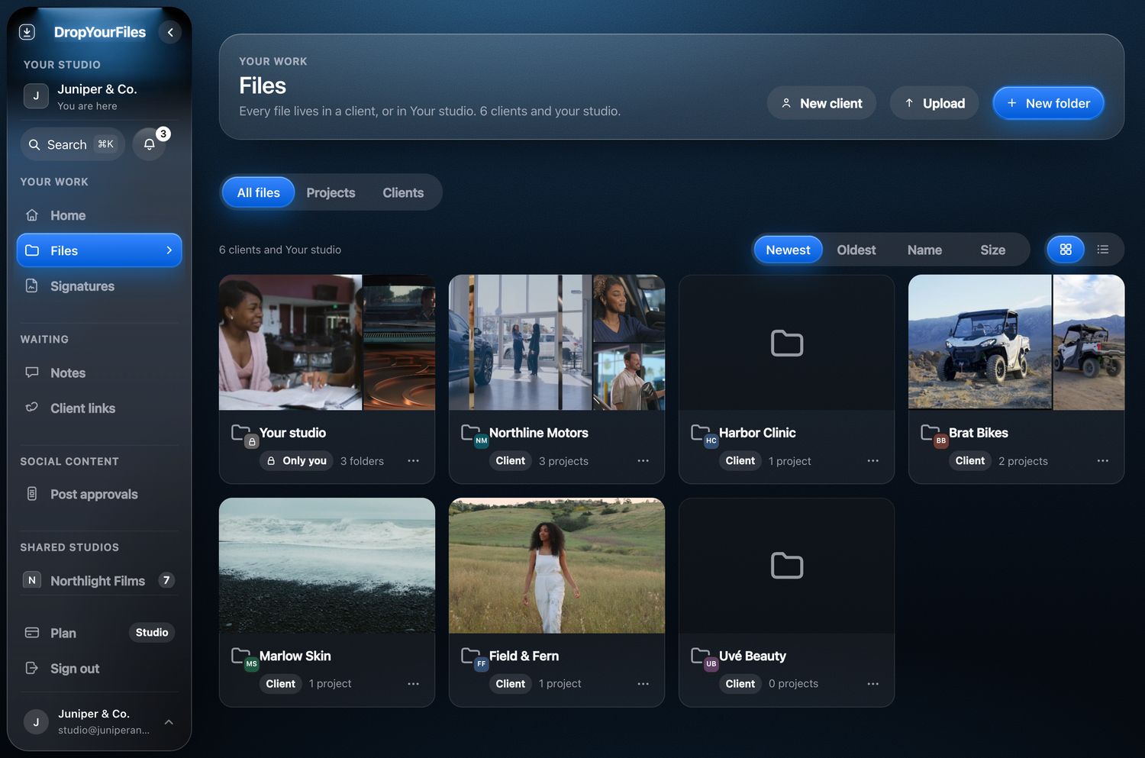The height and width of the screenshot is (758, 1145).
Task: Select the All files tab
Action: click(x=258, y=193)
